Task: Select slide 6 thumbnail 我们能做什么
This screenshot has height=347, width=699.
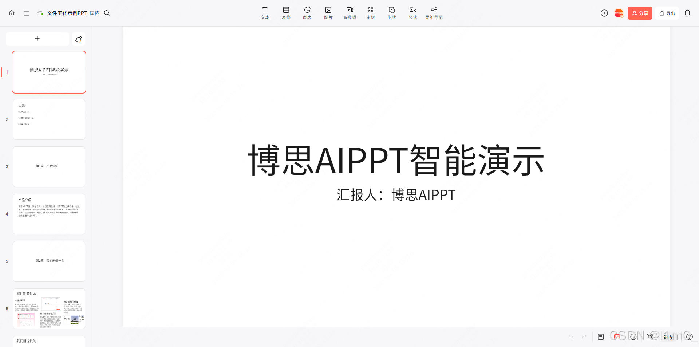Action: point(49,309)
